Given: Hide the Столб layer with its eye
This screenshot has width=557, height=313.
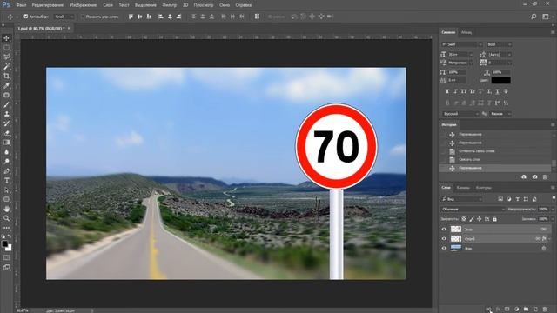Looking at the screenshot, I should pos(444,239).
